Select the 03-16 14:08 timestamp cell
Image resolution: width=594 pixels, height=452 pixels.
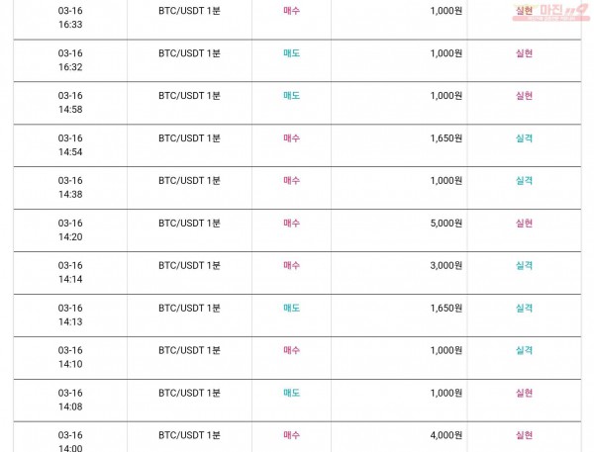pos(70,400)
